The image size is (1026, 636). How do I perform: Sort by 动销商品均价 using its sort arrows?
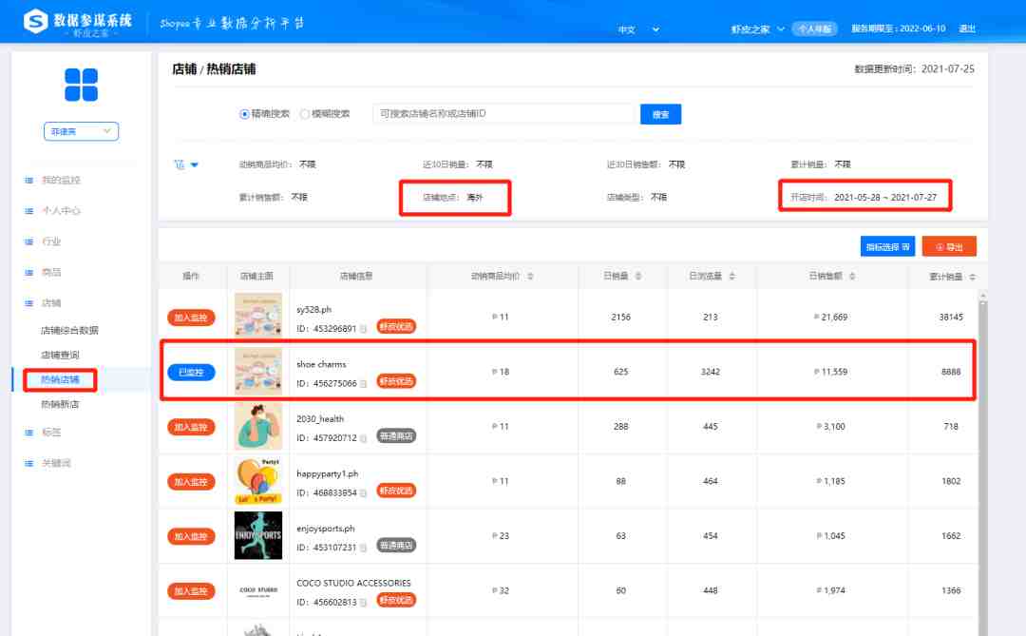point(530,277)
